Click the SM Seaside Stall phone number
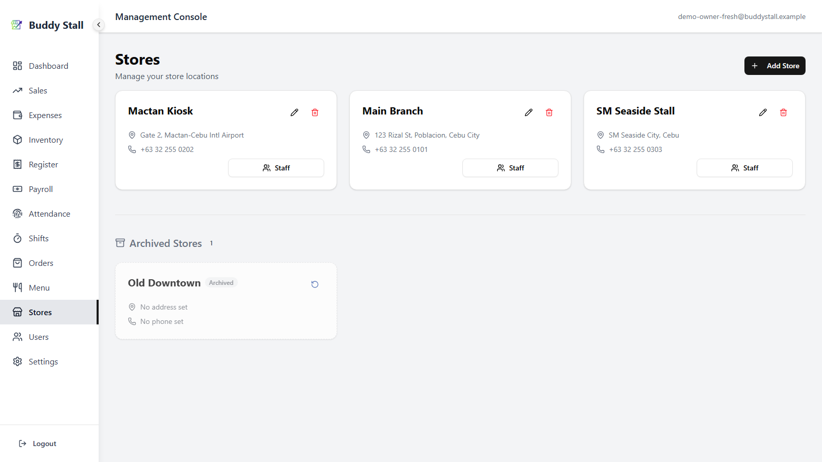 point(636,149)
